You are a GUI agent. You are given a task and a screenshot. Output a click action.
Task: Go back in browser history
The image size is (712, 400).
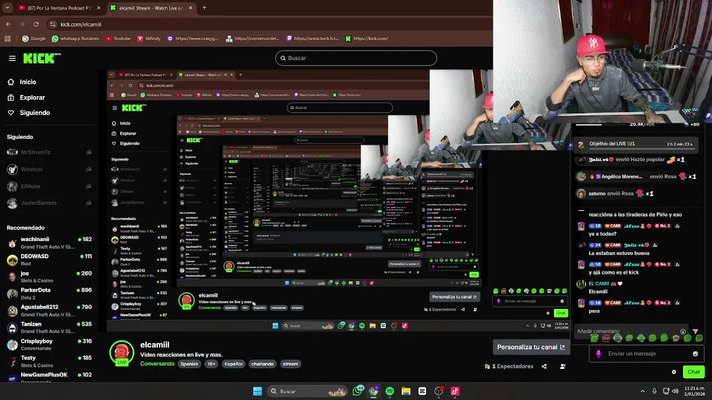(8, 24)
